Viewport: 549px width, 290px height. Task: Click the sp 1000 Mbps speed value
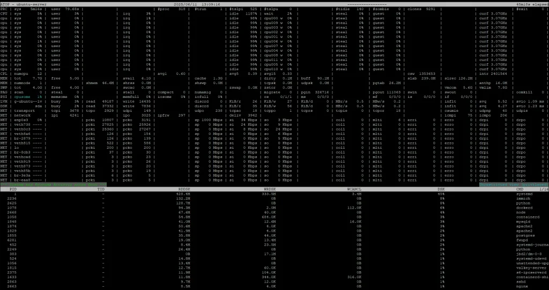[209, 120]
